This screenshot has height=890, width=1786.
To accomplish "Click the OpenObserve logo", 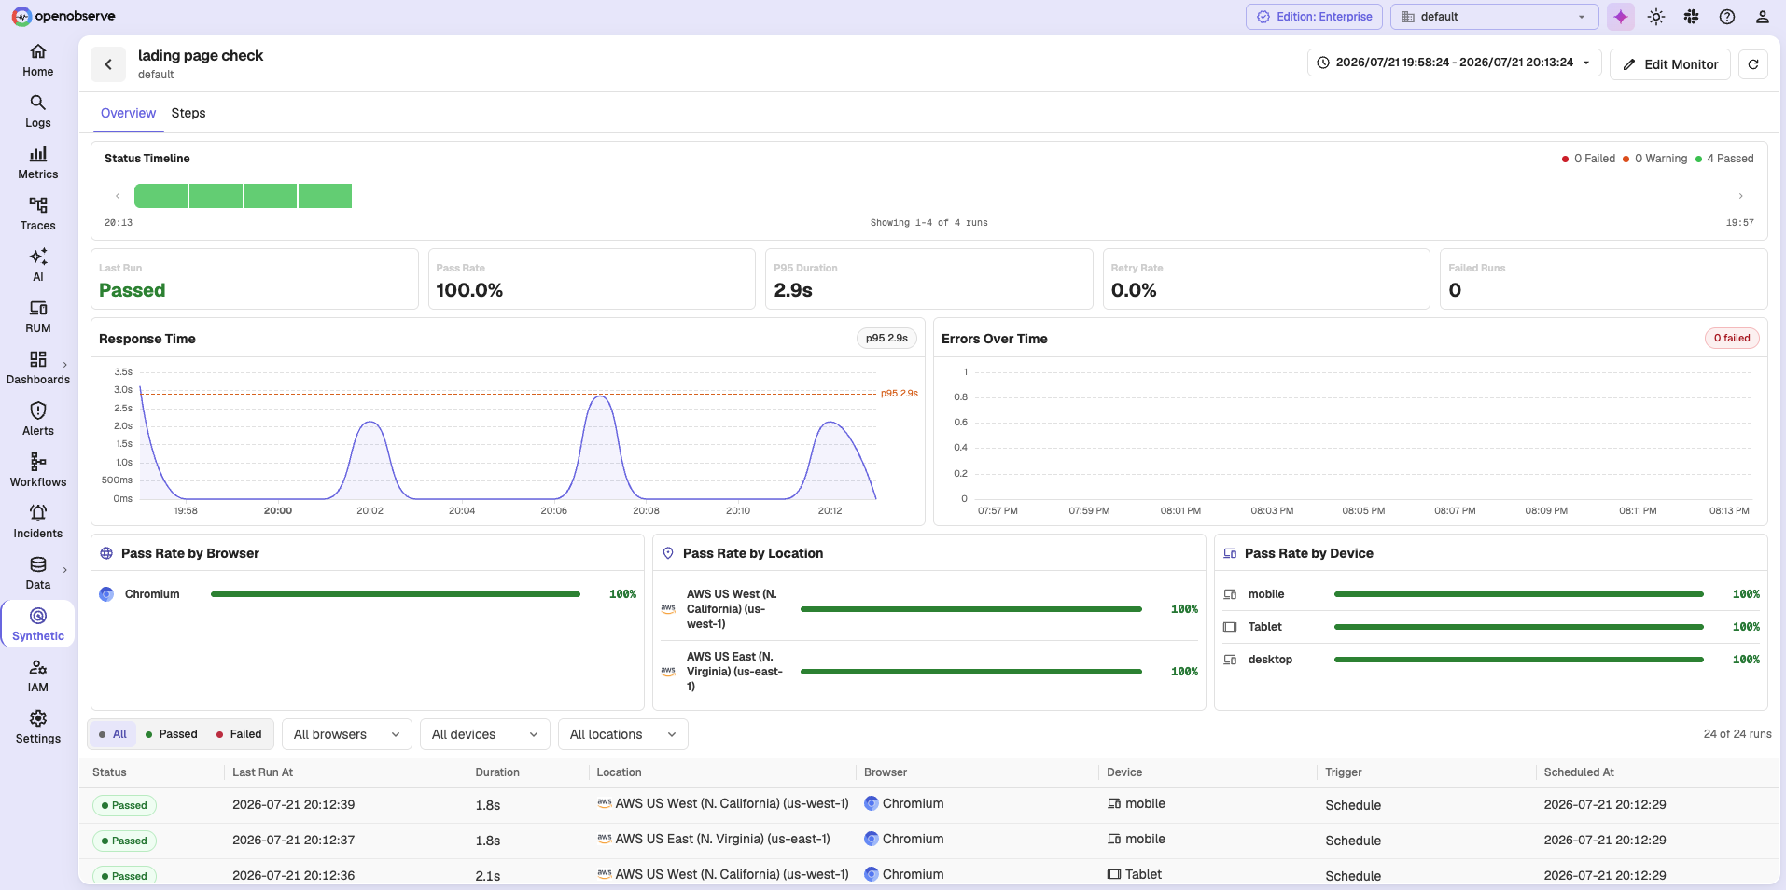I will (x=63, y=16).
